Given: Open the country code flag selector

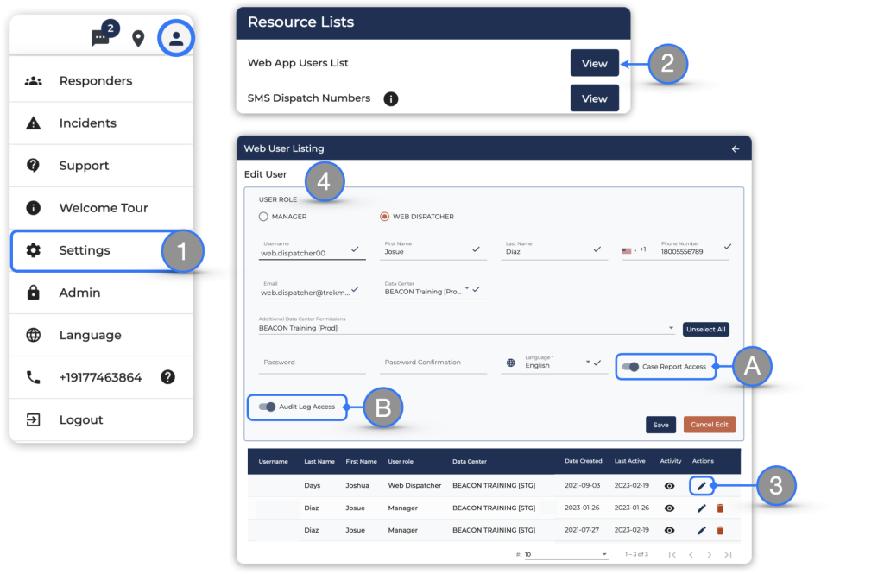Looking at the screenshot, I should 629,250.
